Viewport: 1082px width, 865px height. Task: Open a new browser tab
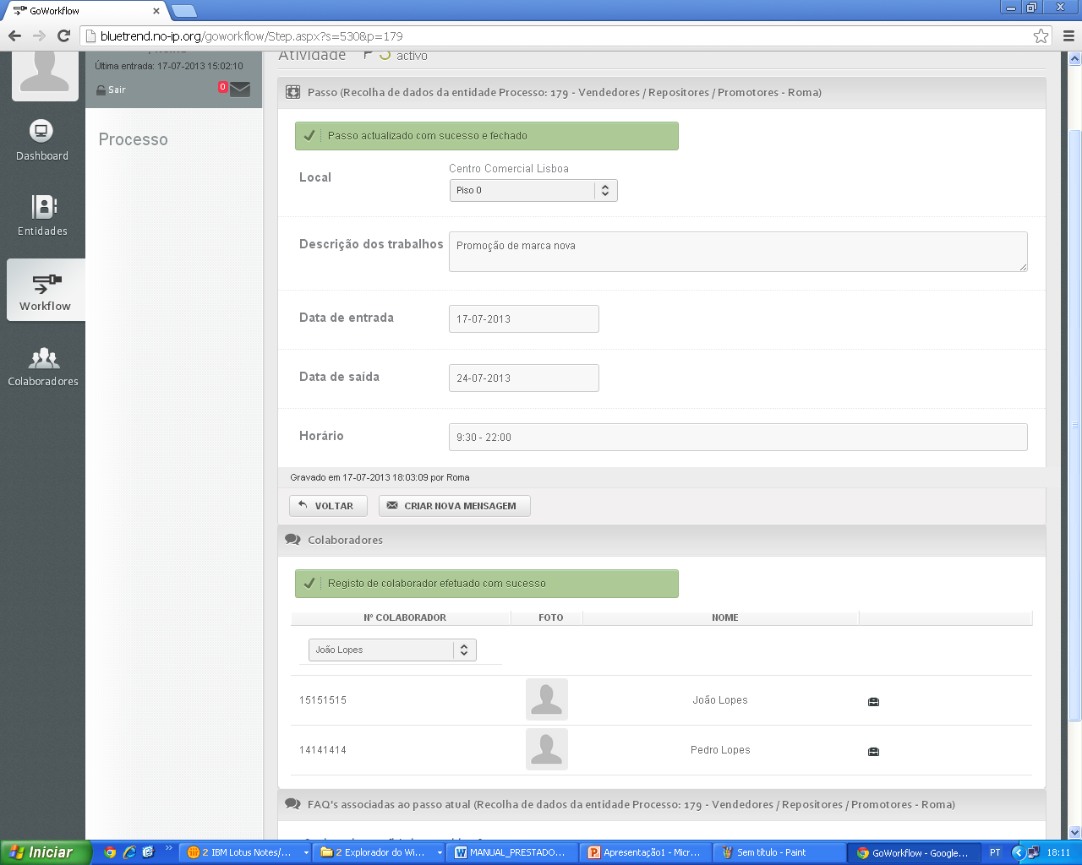[x=184, y=11]
